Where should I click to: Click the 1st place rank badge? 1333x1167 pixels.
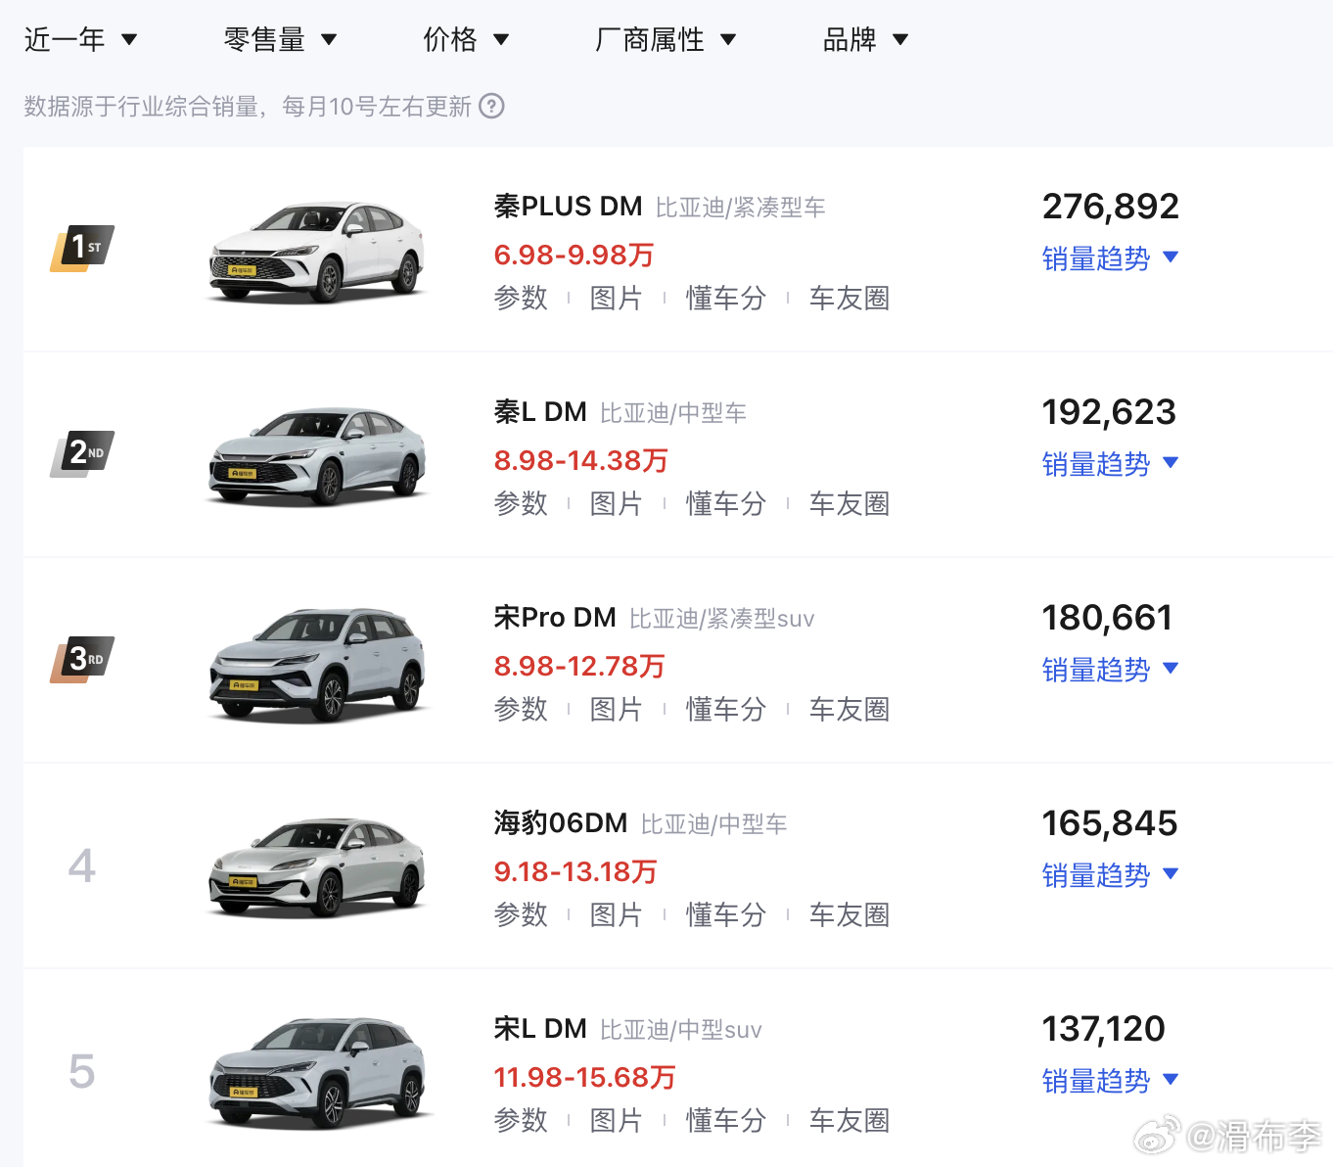tap(82, 248)
